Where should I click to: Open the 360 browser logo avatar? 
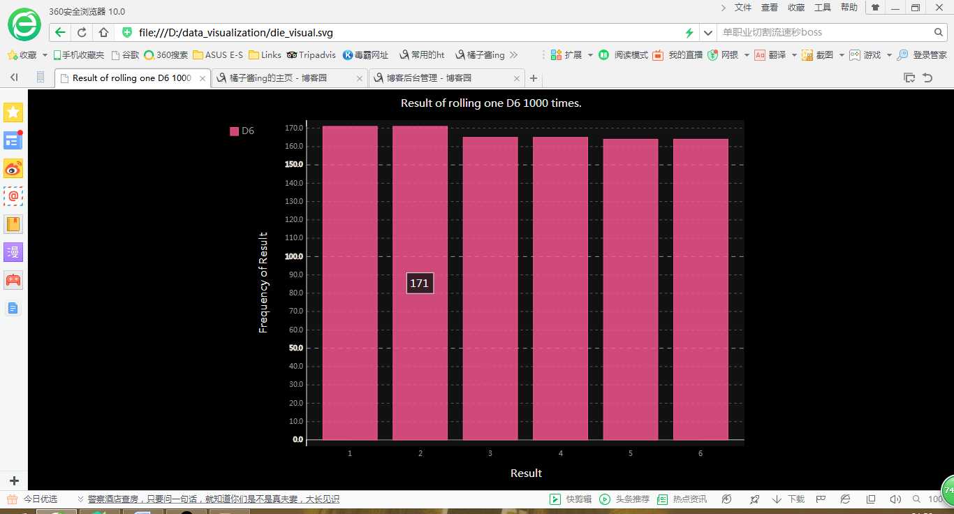[x=24, y=25]
